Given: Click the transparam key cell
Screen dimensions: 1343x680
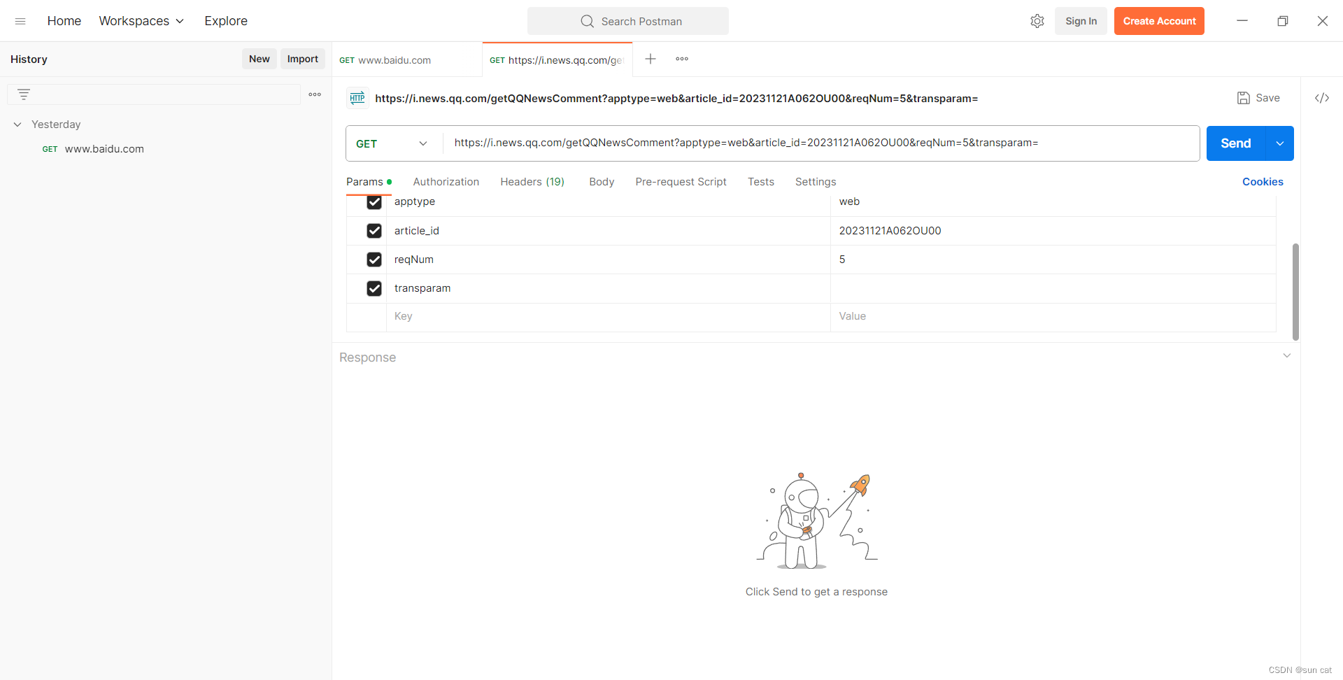Looking at the screenshot, I should pos(609,288).
